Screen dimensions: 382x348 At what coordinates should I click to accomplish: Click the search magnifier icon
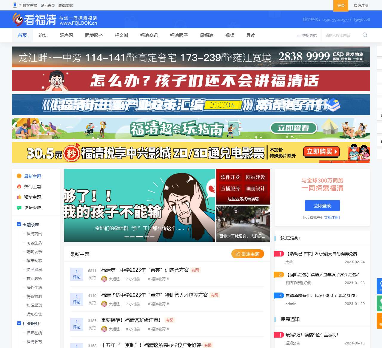coord(365,35)
